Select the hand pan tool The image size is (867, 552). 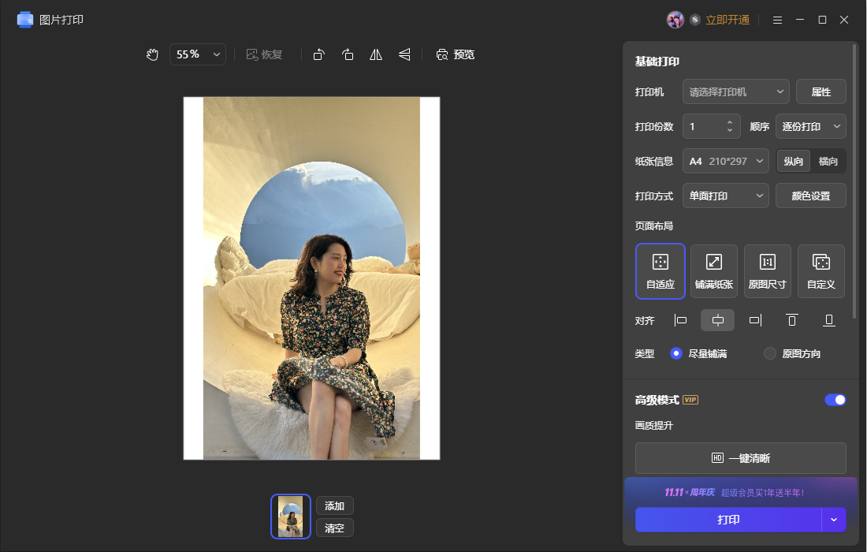152,54
